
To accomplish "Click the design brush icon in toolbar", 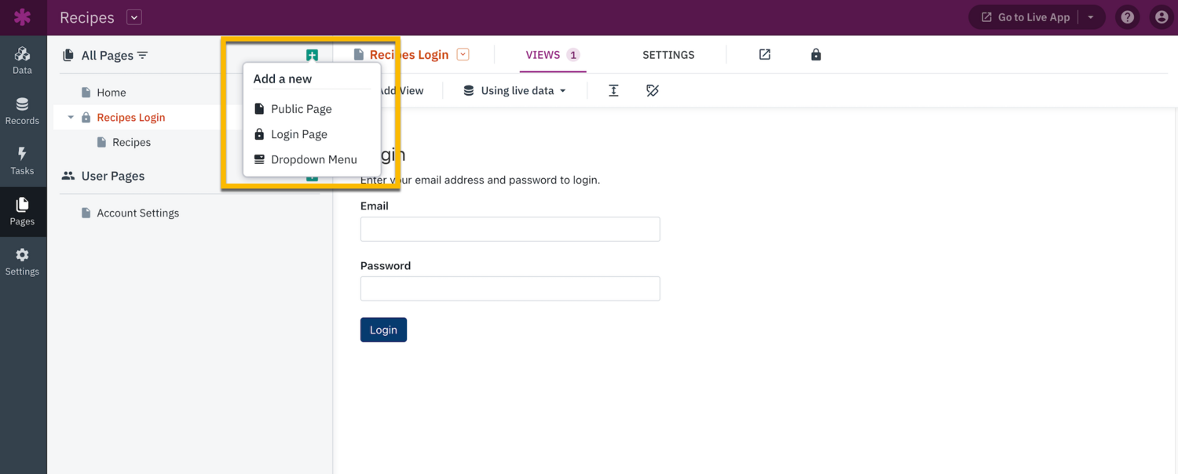I will pyautogui.click(x=653, y=90).
